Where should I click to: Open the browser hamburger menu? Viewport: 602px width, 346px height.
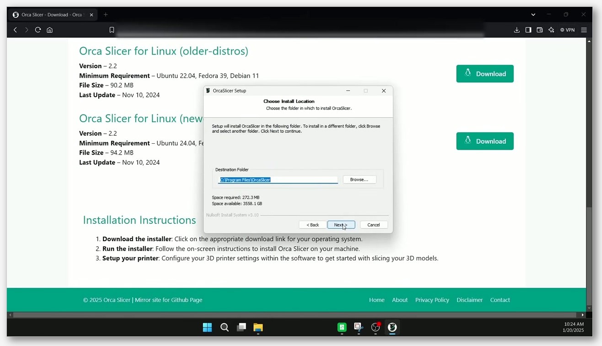coord(584,30)
